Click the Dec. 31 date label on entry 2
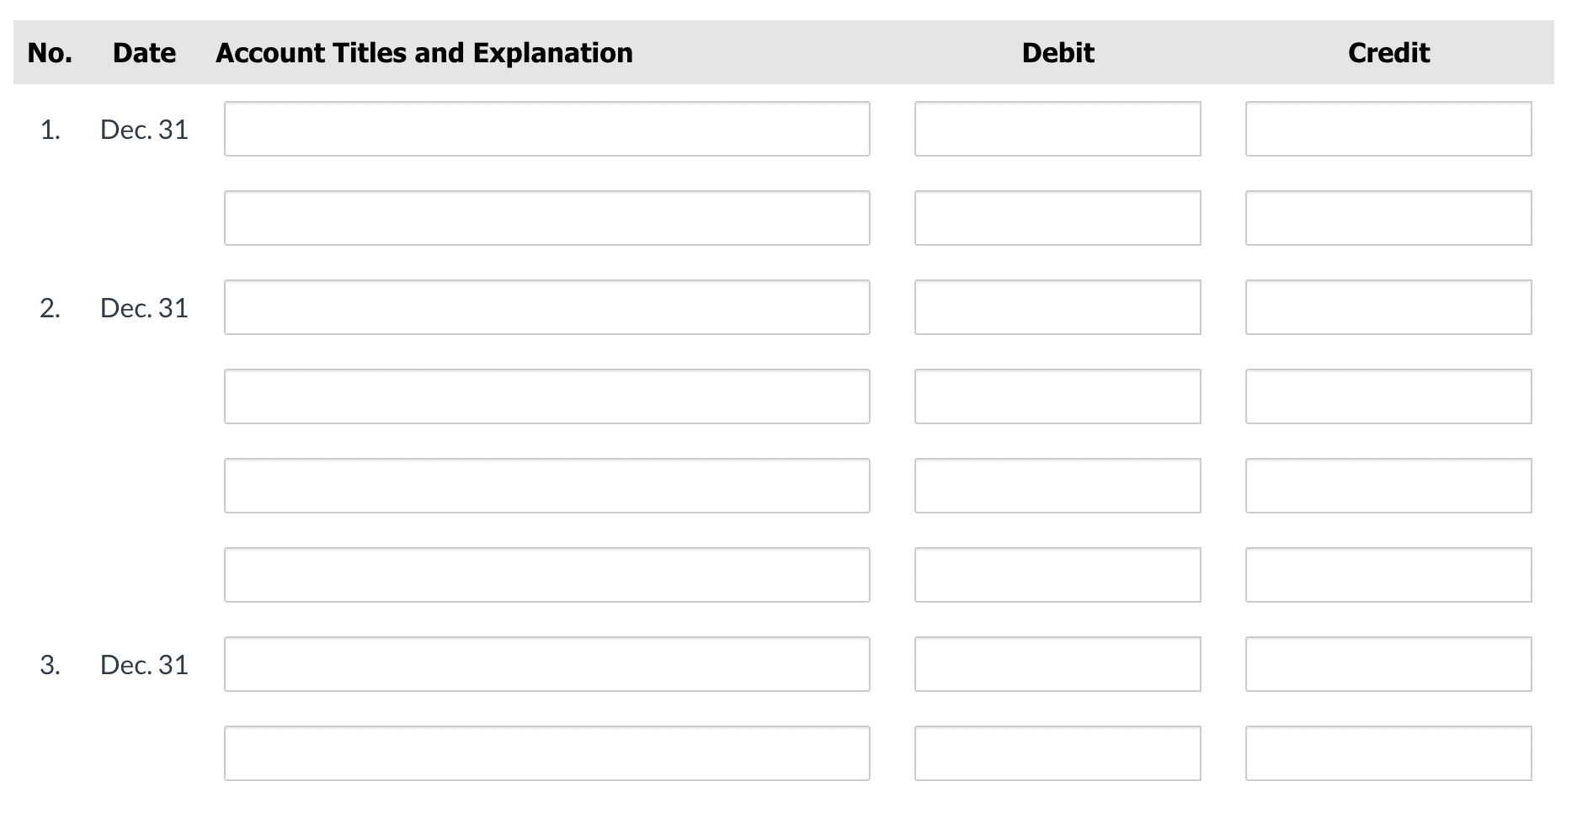This screenshot has width=1593, height=840. click(x=144, y=307)
